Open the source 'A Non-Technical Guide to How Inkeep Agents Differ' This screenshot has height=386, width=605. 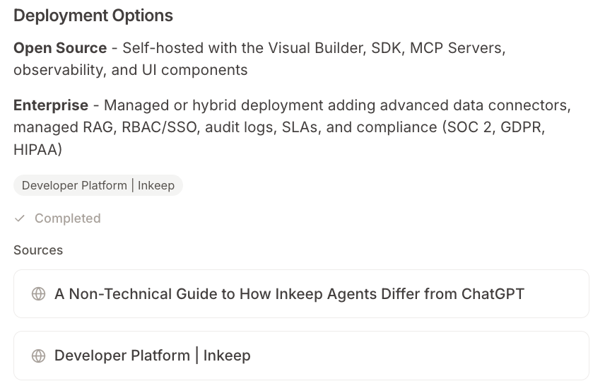301,294
